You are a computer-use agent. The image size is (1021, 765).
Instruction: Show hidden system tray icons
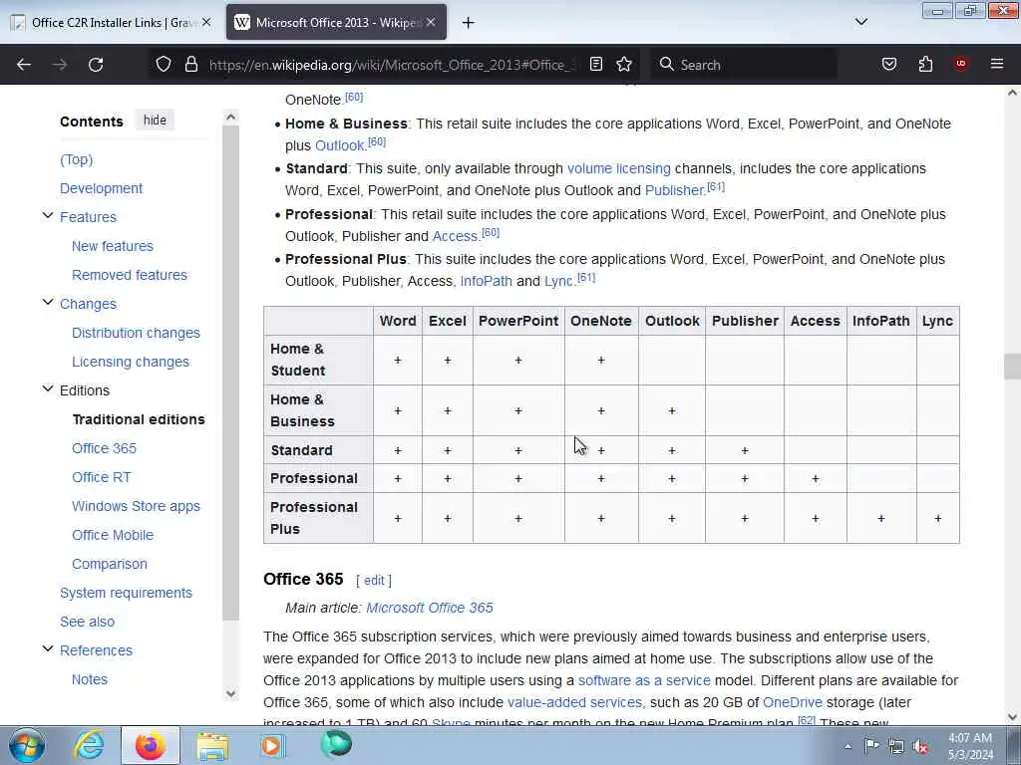848,746
